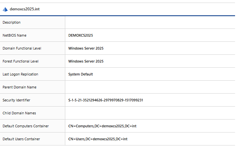Click the blue domain pyramid icon
The image size is (237, 149).
point(5,9)
